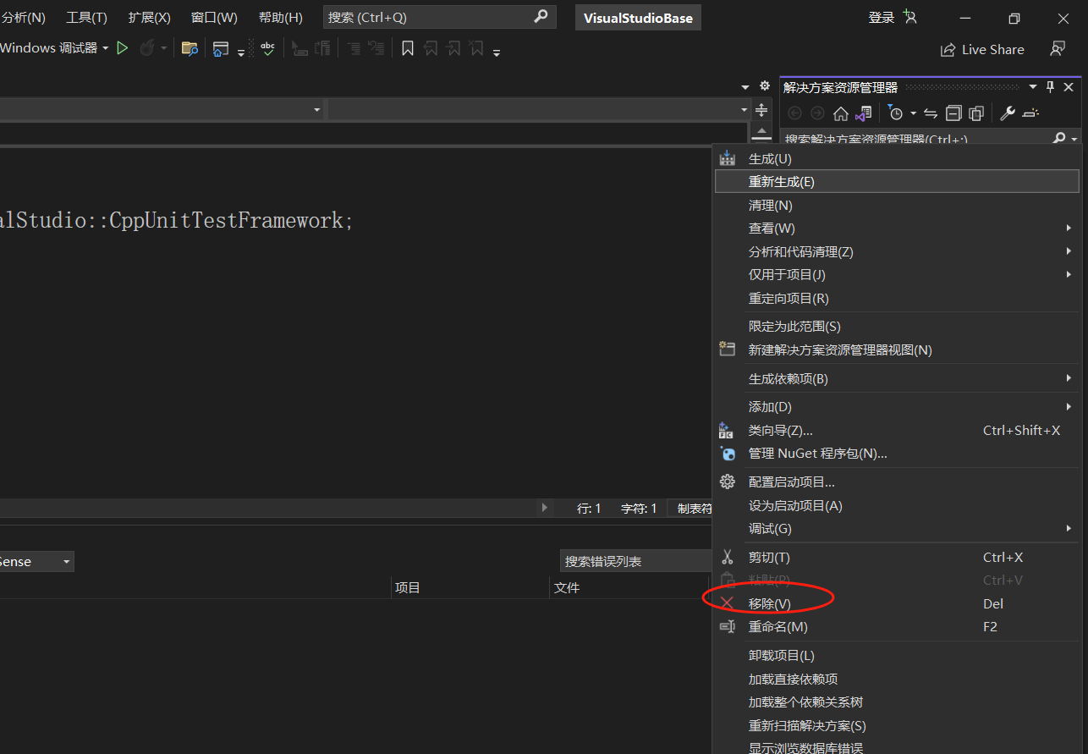The image size is (1088, 754).
Task: Pin the Solution Explorer panel
Action: coord(1051,87)
